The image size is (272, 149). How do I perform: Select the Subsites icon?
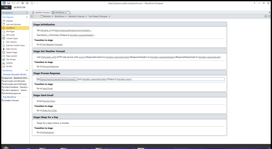tap(4, 63)
